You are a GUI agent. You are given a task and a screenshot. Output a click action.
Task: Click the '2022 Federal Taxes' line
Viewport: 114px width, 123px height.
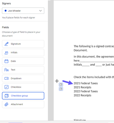(86, 91)
